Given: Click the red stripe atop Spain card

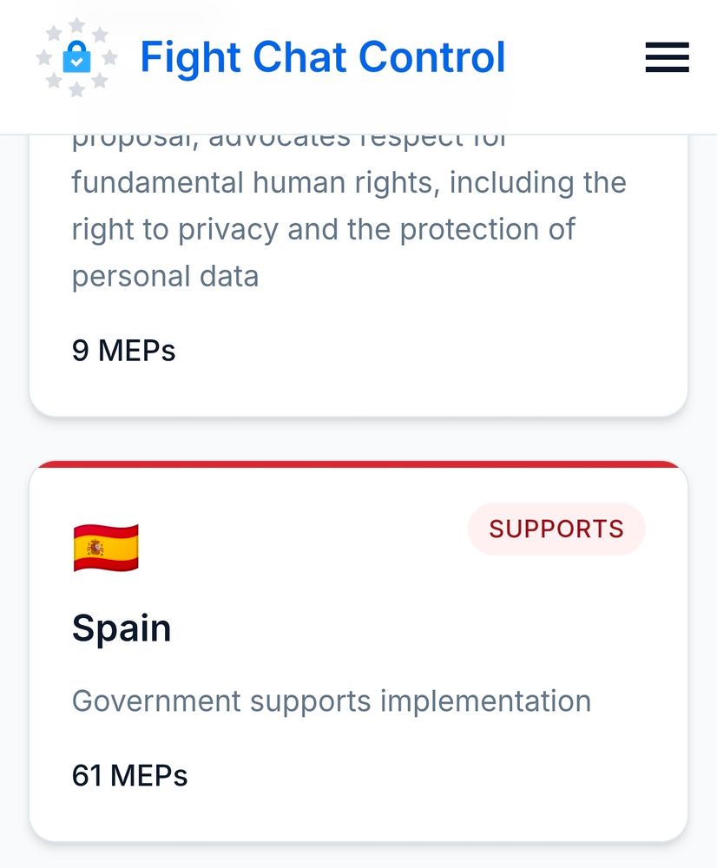Looking at the screenshot, I should point(358,464).
